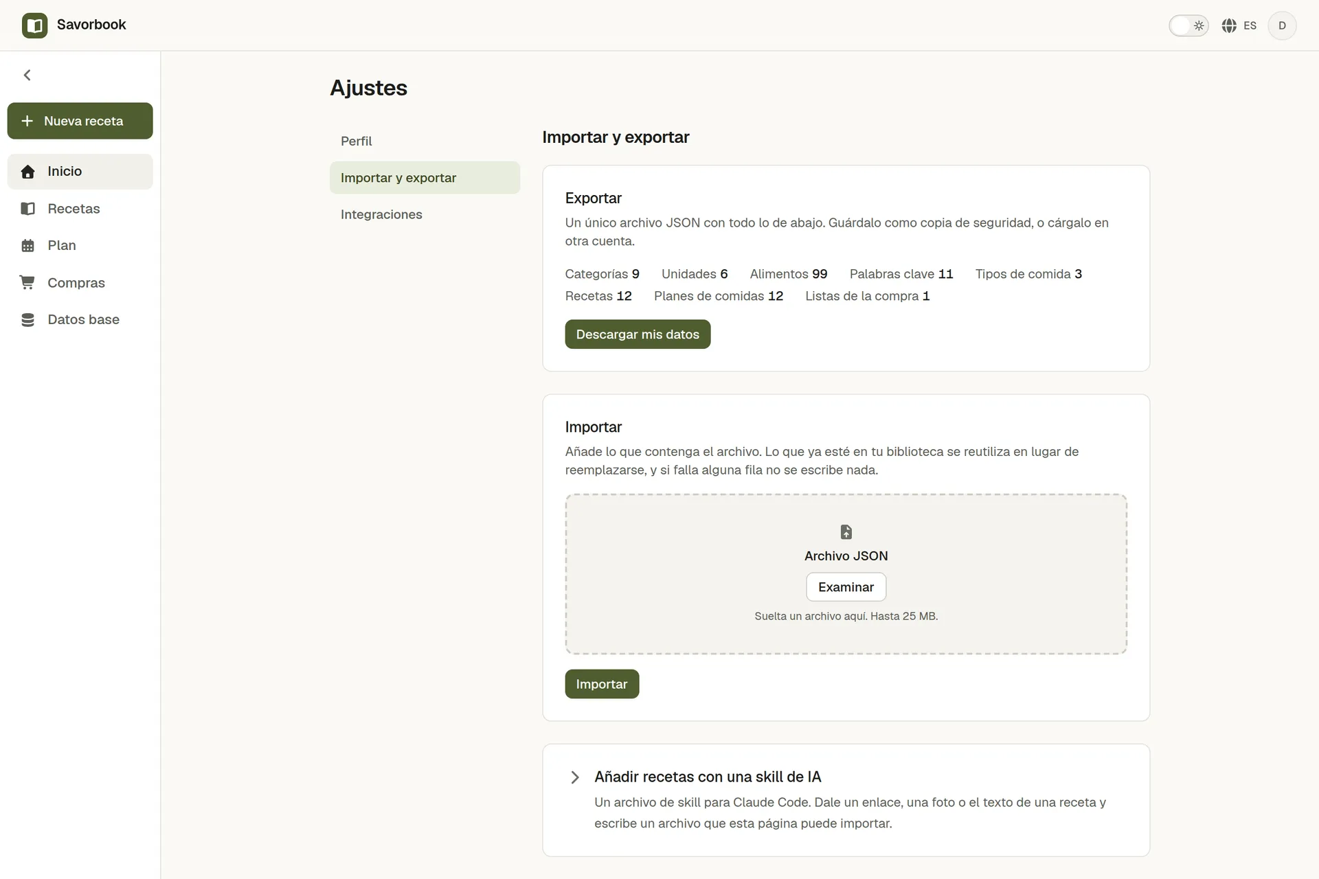
Task: Expand the Añadir recetas con una skill de IA section
Action: pyautogui.click(x=575, y=777)
